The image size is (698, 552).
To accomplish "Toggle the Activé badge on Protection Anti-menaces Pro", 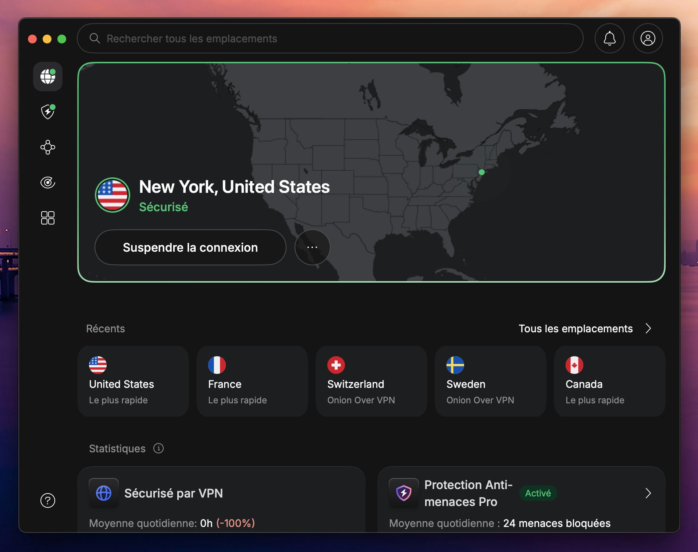I will (x=537, y=493).
